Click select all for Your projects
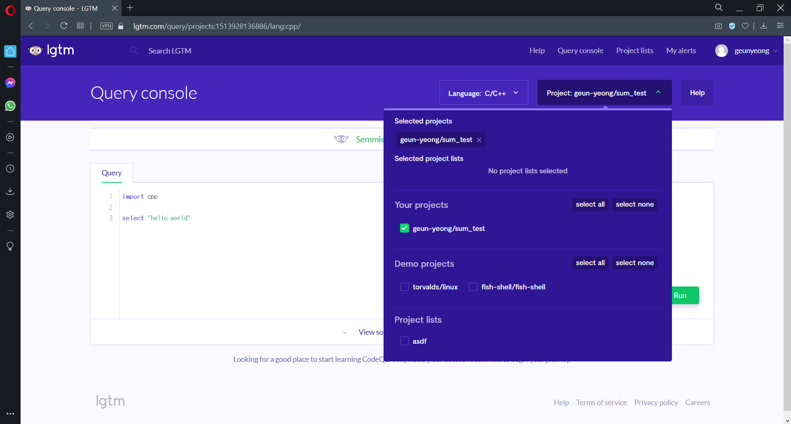Viewport: 791px width, 424px height. coord(590,205)
